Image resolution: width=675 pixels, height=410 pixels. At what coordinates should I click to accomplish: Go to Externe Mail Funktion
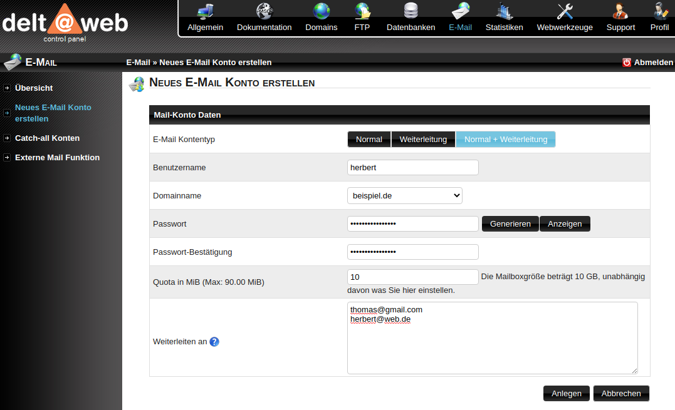click(57, 158)
